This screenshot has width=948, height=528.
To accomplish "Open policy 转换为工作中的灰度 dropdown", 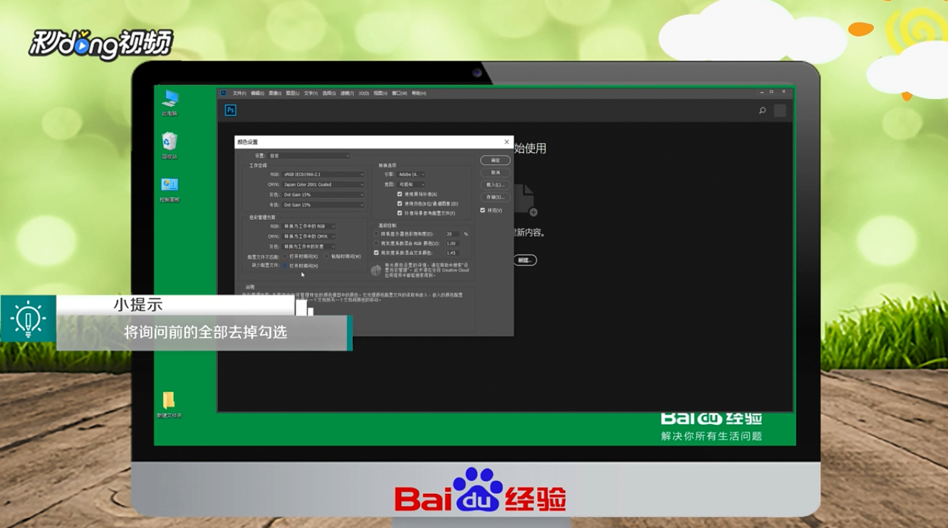I will click(x=309, y=246).
